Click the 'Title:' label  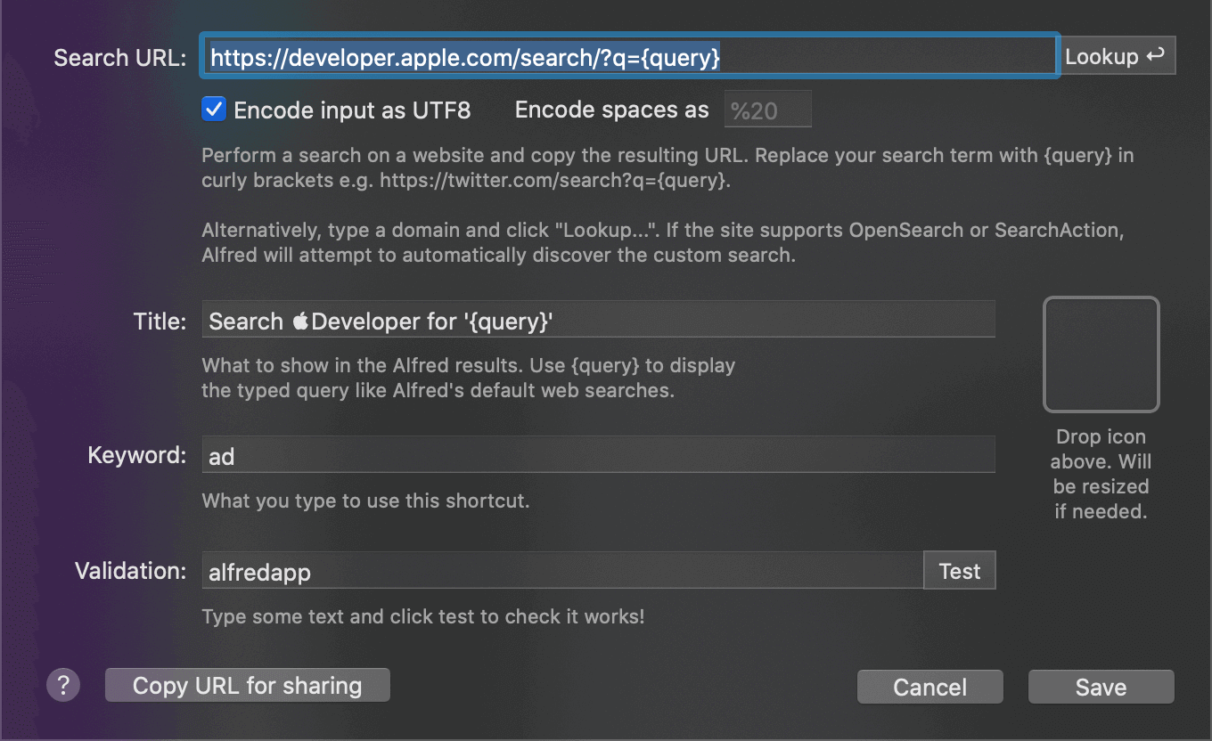pos(160,322)
